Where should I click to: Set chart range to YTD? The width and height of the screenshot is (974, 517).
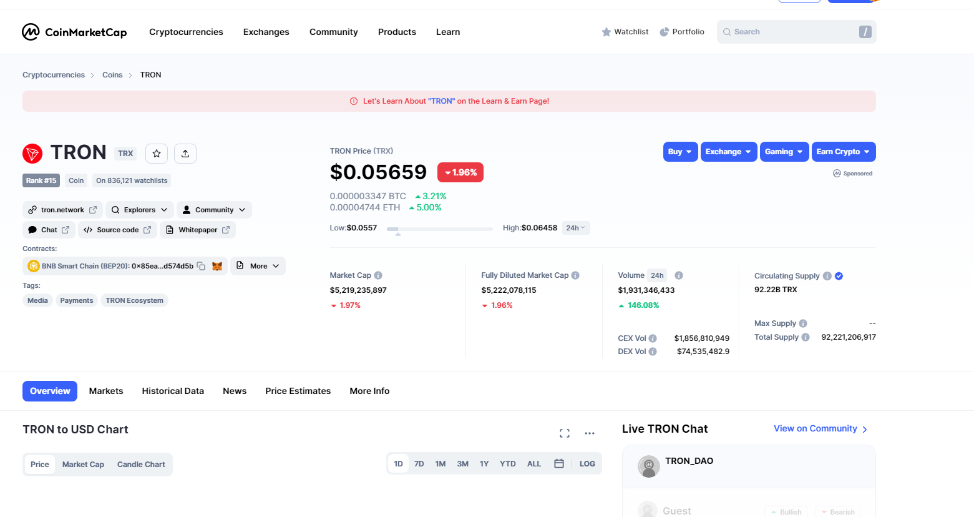click(508, 464)
